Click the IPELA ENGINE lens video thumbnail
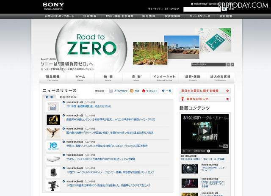 (190, 169)
